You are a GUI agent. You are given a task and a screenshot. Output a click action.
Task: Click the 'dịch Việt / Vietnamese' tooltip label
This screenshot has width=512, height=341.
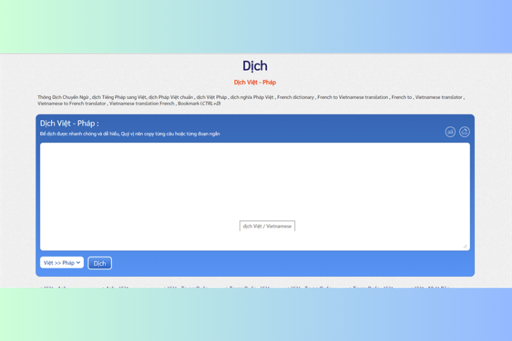coord(267,226)
